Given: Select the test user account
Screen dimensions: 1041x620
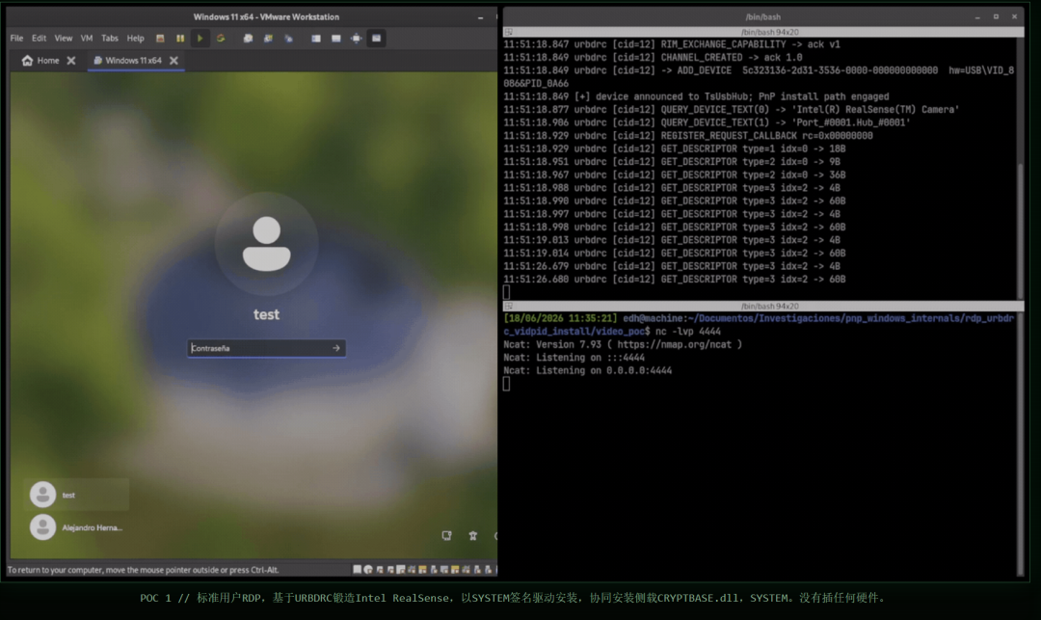Looking at the screenshot, I should [x=76, y=495].
